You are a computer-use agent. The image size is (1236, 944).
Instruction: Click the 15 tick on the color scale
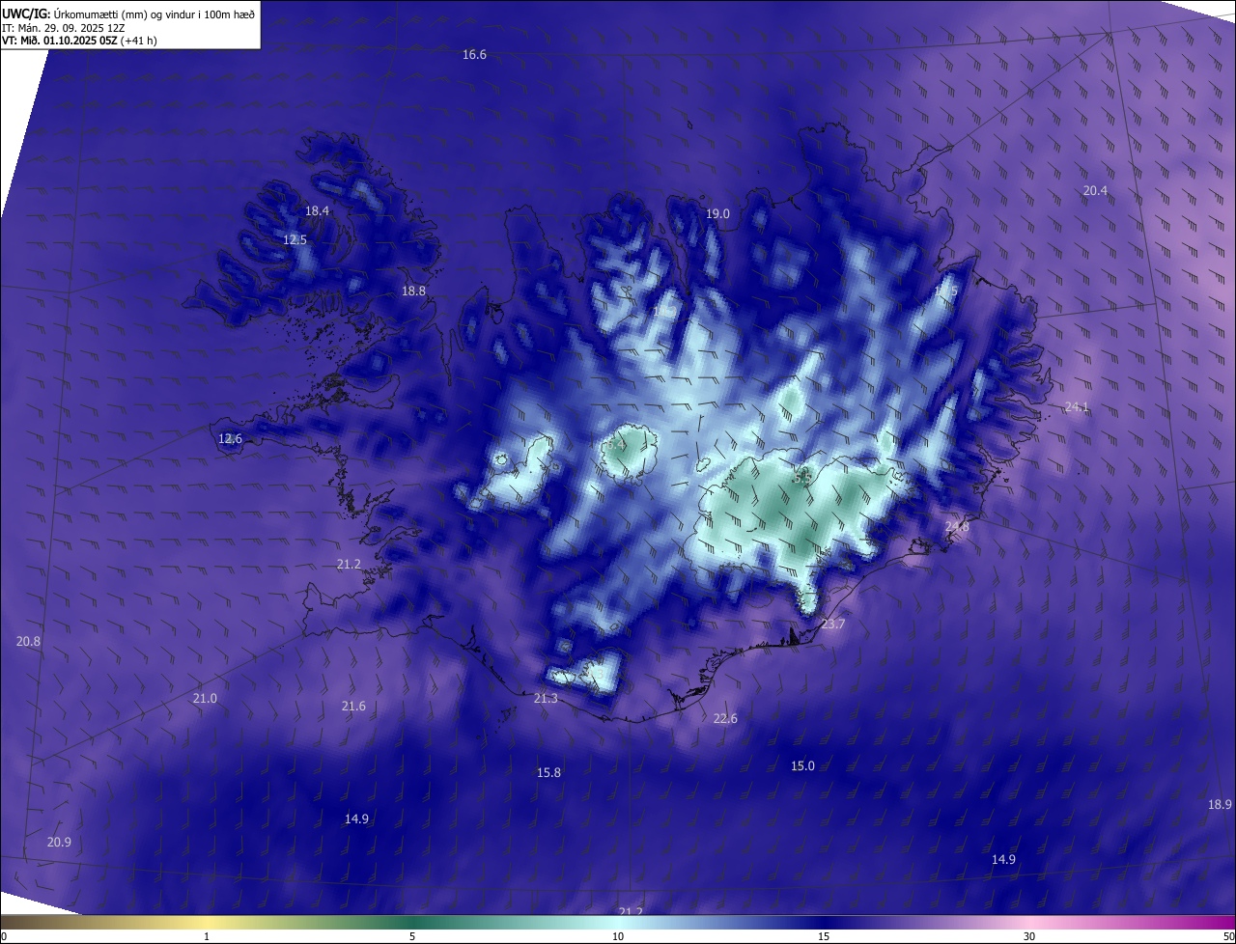coord(824,936)
